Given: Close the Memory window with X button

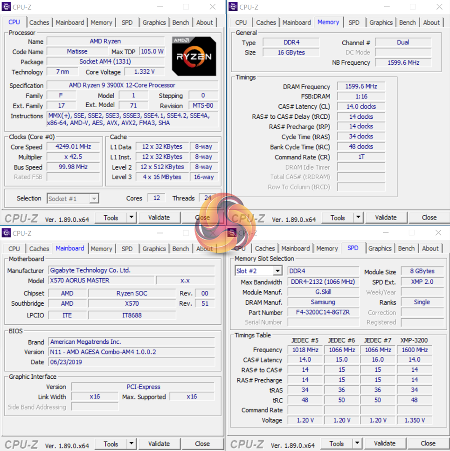Looking at the screenshot, I should [x=439, y=7].
